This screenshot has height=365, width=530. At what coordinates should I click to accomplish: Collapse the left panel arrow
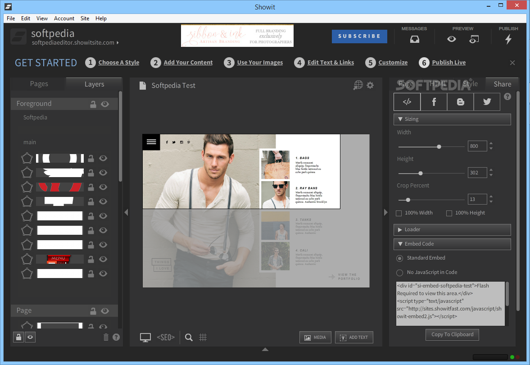[126, 212]
